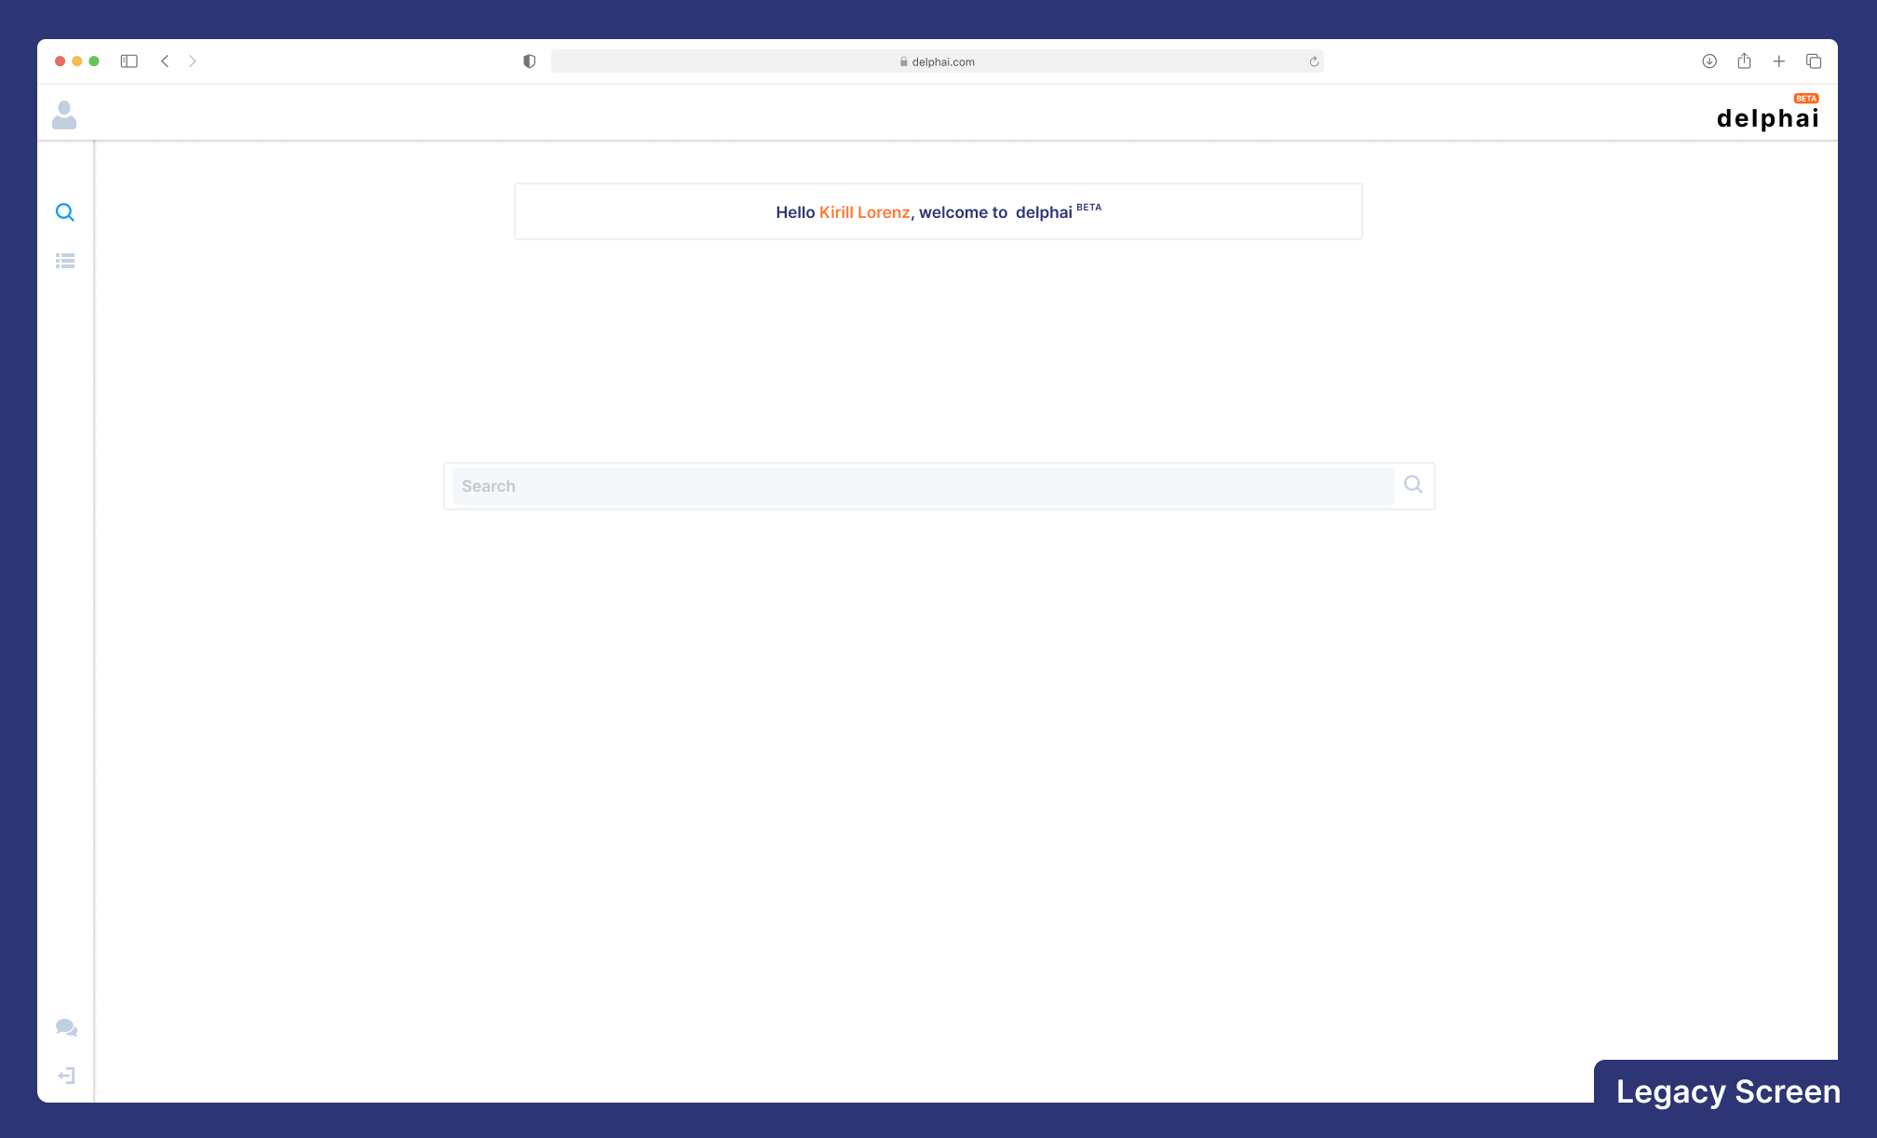The width and height of the screenshot is (1877, 1138).
Task: Open the feedback chat bubbles icon
Action: click(x=66, y=1027)
